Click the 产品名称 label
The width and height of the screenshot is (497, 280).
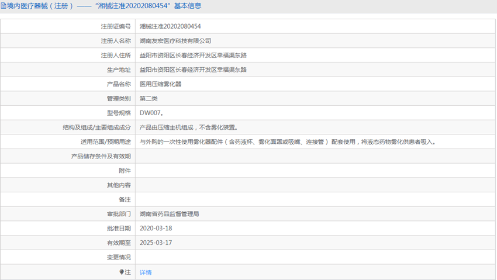click(119, 84)
